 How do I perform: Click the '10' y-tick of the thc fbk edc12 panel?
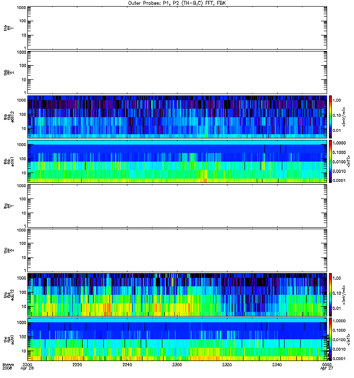[24, 306]
